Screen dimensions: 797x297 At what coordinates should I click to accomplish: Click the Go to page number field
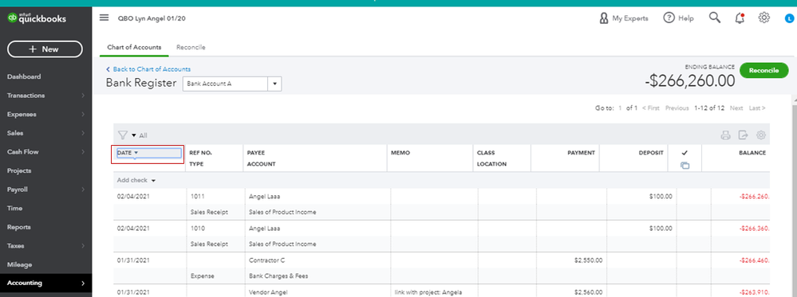point(620,108)
